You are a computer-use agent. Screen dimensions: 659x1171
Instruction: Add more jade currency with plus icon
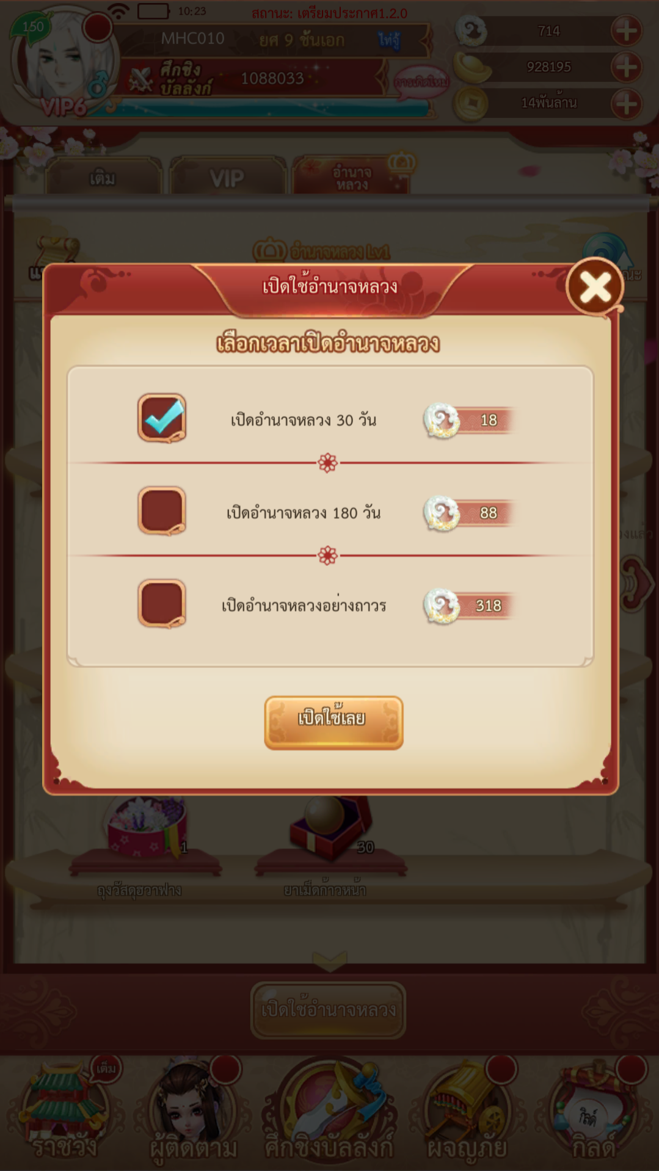pos(627,31)
